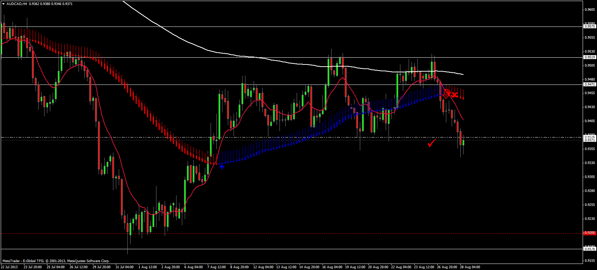Click the 0.9230 price scale value

[x=590, y=219]
